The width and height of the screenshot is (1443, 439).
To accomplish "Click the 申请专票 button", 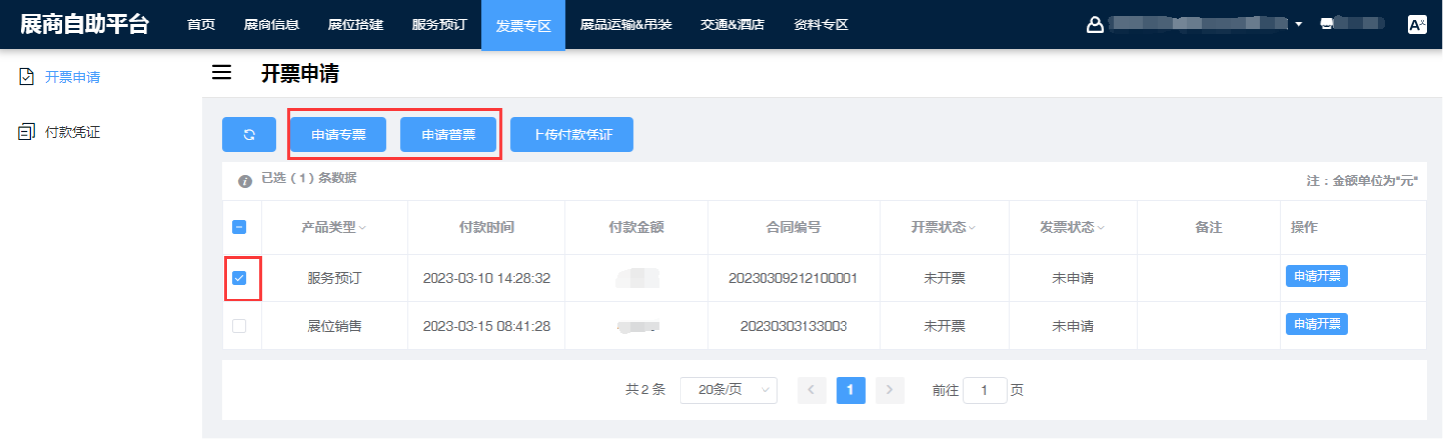I will (x=339, y=135).
